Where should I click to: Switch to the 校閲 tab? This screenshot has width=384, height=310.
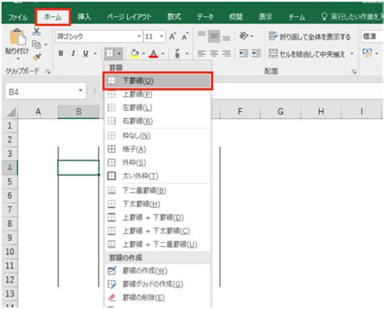click(x=236, y=17)
